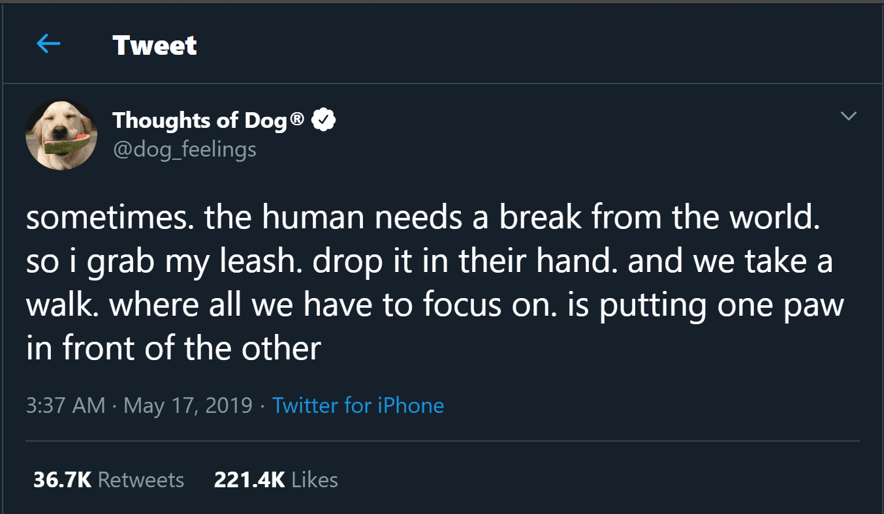Open the dog avatar profile picture

pyautogui.click(x=61, y=135)
